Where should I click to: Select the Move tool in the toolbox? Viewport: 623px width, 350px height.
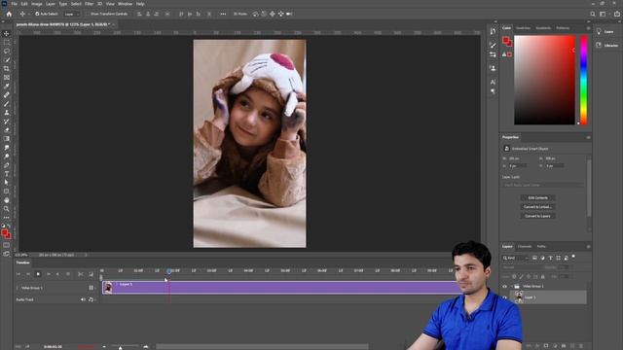[7, 33]
